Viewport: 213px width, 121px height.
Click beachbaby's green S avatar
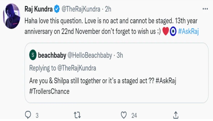pyautogui.click(x=33, y=55)
